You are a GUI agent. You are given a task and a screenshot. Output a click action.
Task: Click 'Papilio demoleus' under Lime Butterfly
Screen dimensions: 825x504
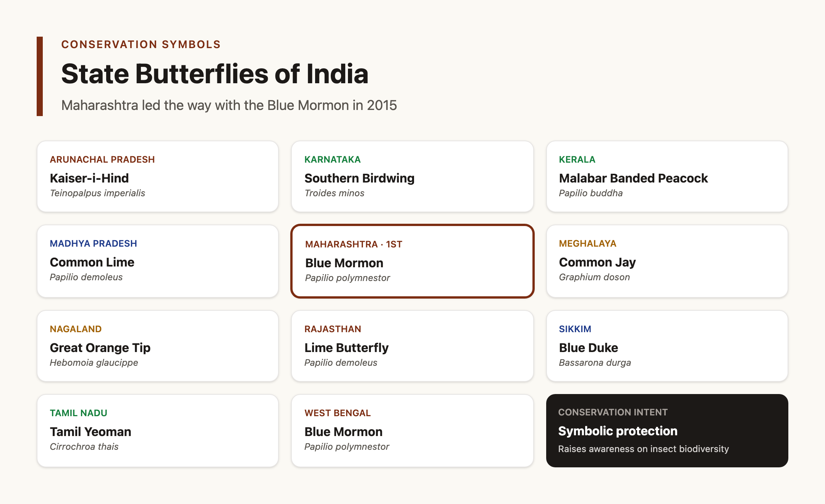click(341, 363)
